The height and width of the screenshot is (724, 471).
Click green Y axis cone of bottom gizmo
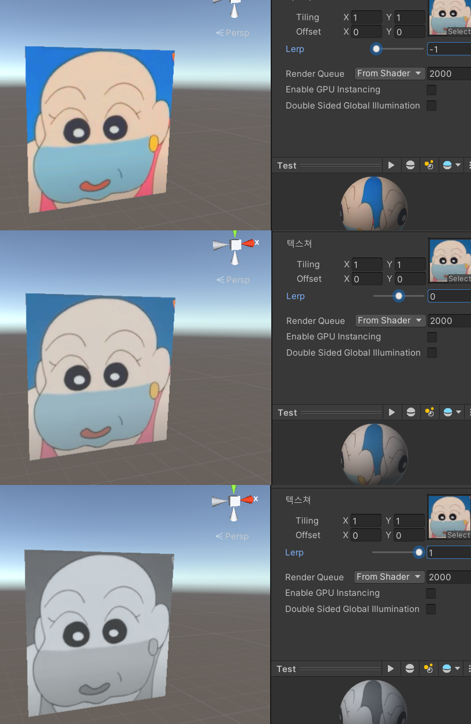pyautogui.click(x=233, y=490)
